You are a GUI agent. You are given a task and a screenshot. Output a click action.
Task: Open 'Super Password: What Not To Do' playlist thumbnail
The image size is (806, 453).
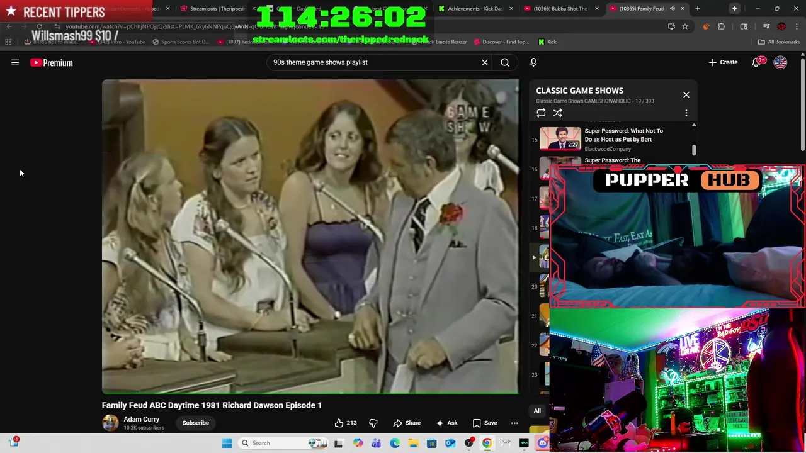(x=560, y=138)
